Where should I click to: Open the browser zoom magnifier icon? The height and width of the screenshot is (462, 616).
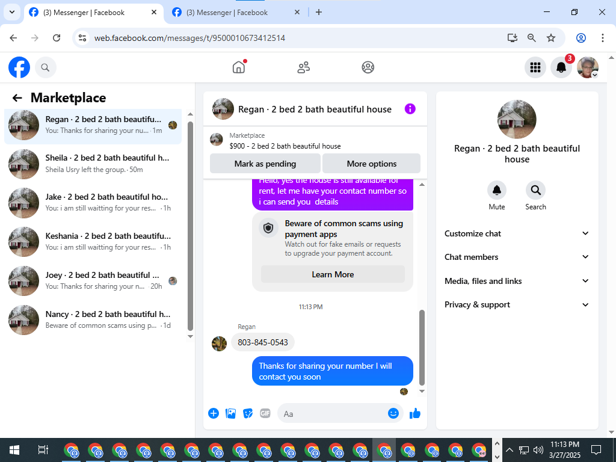click(532, 38)
